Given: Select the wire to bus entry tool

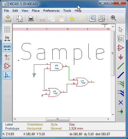Looking at the screenshot, I should click(x=121, y=84).
